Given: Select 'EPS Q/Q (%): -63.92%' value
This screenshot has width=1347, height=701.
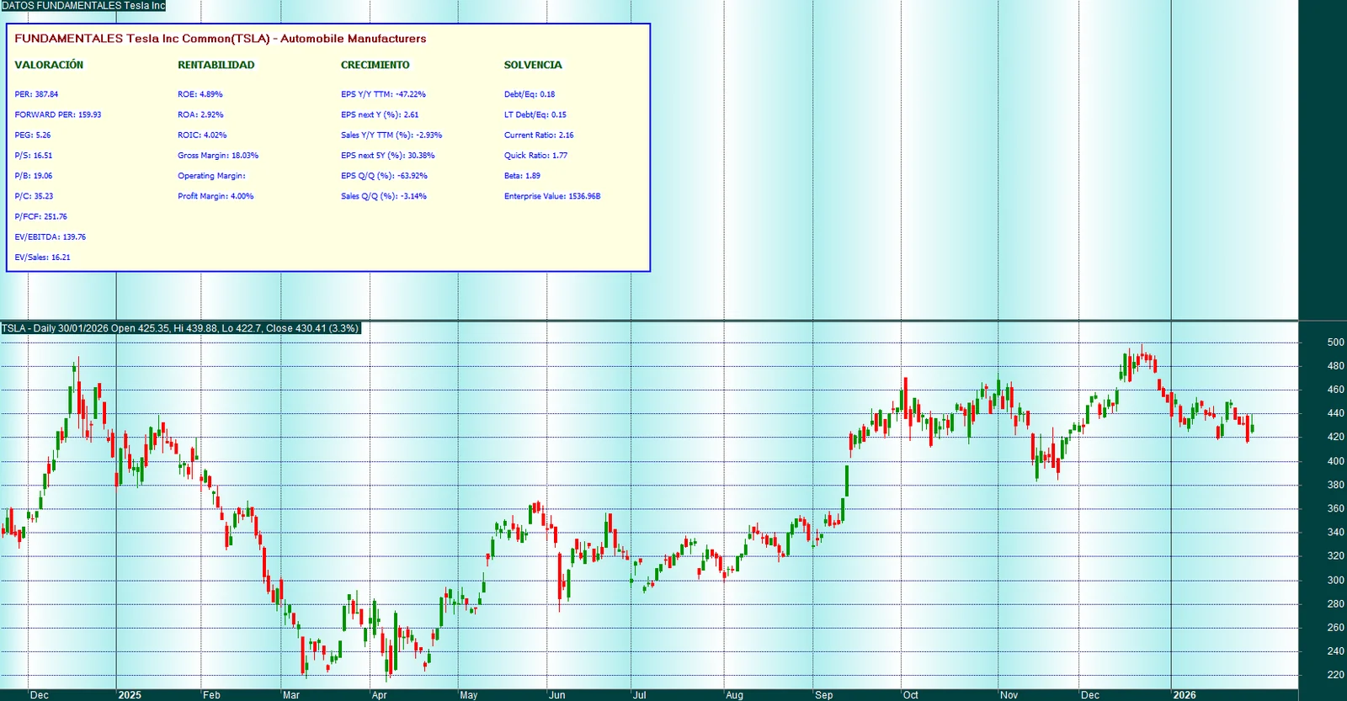Looking at the screenshot, I should coord(384,176).
